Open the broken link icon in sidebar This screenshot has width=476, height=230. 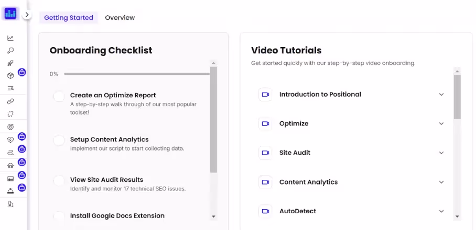pyautogui.click(x=10, y=114)
